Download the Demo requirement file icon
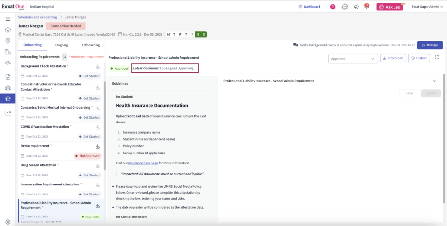The width and height of the screenshot is (447, 226). [98, 147]
